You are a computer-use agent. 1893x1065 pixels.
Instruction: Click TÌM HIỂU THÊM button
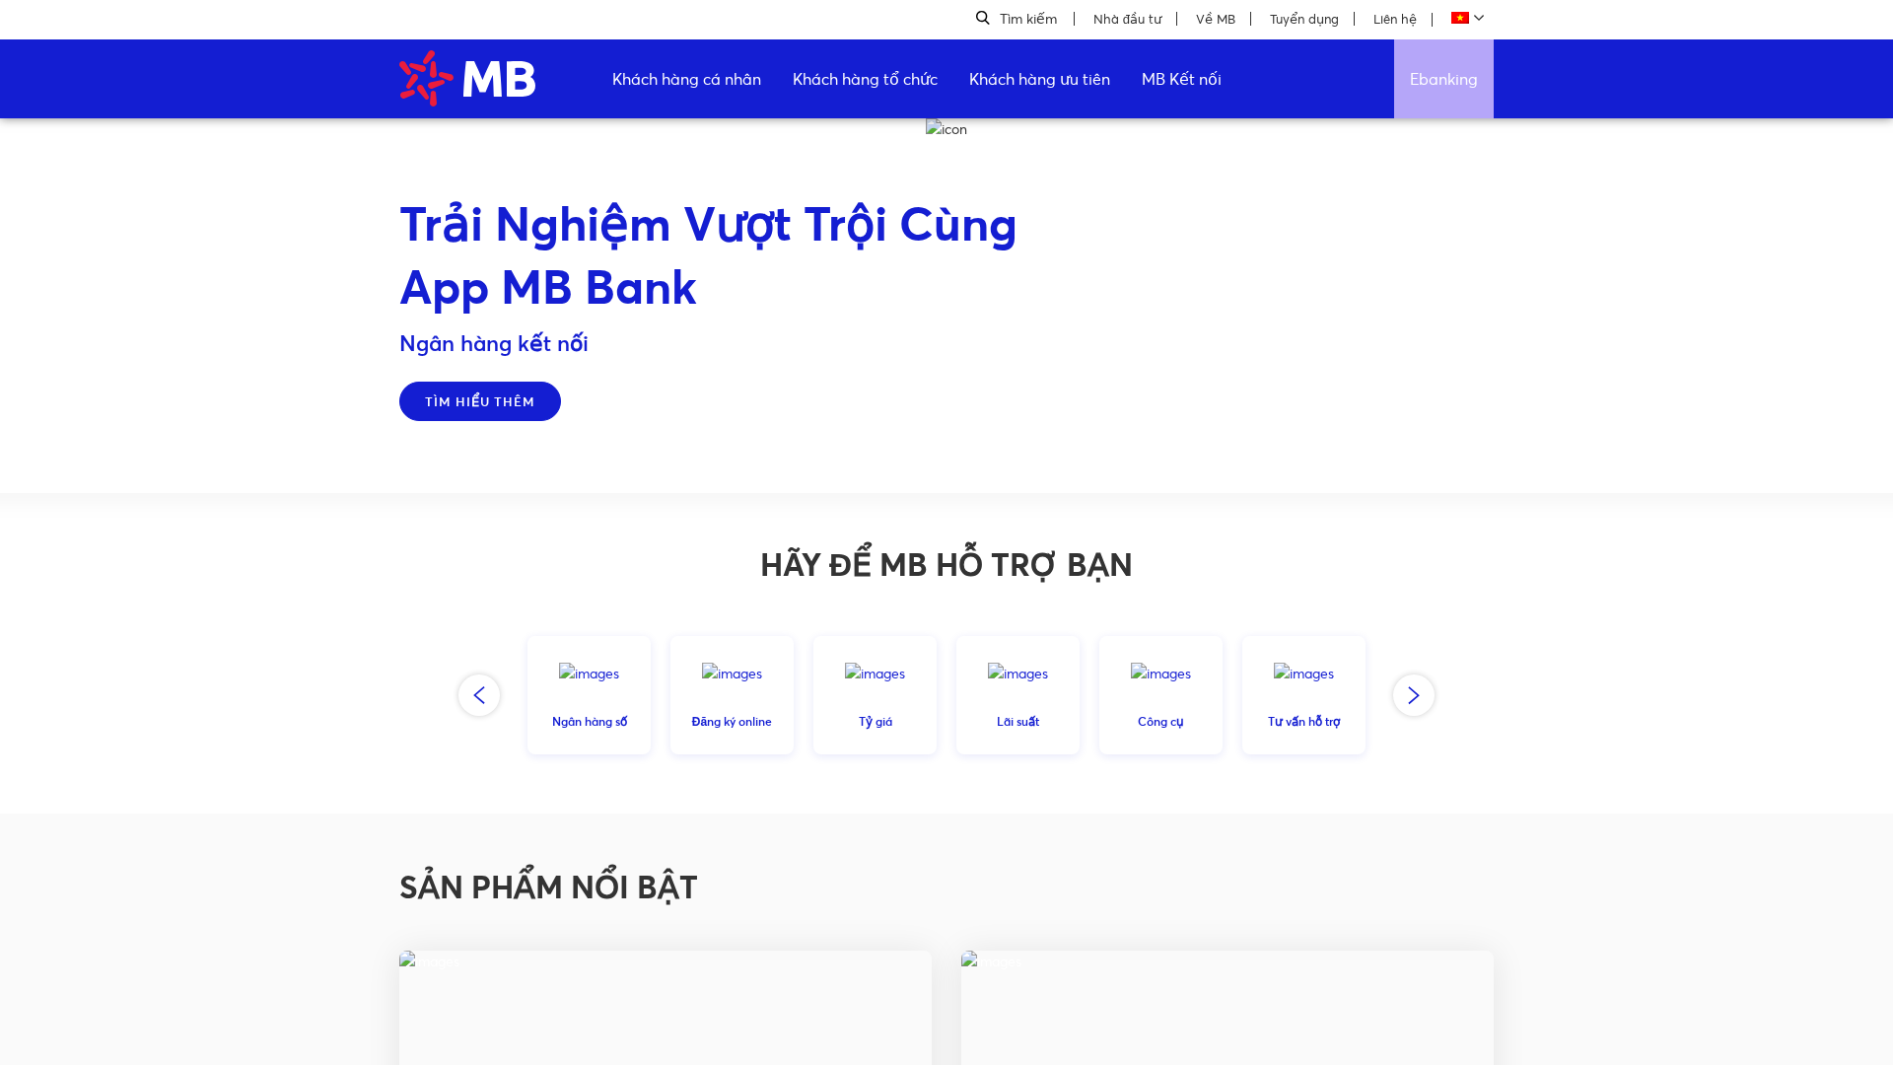coord(480,401)
